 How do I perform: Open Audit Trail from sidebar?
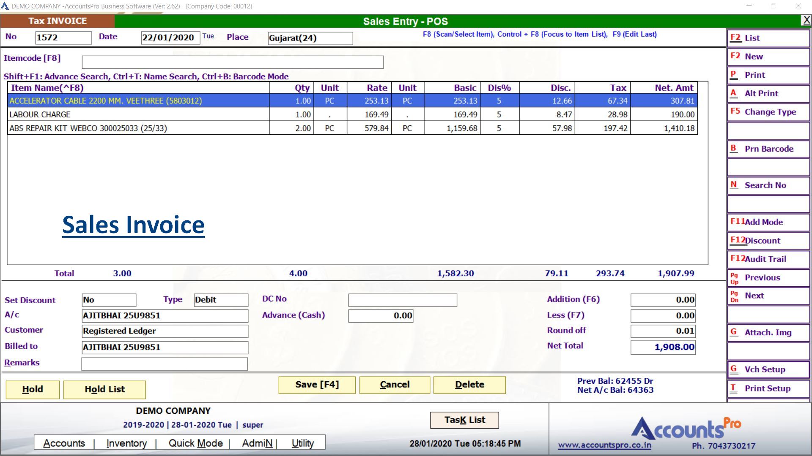coord(768,259)
